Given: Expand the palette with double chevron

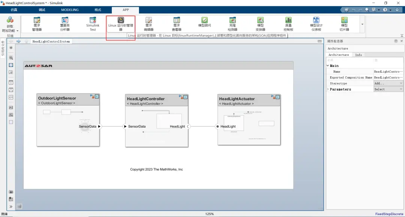Looking at the screenshot, I should [x=11, y=207].
